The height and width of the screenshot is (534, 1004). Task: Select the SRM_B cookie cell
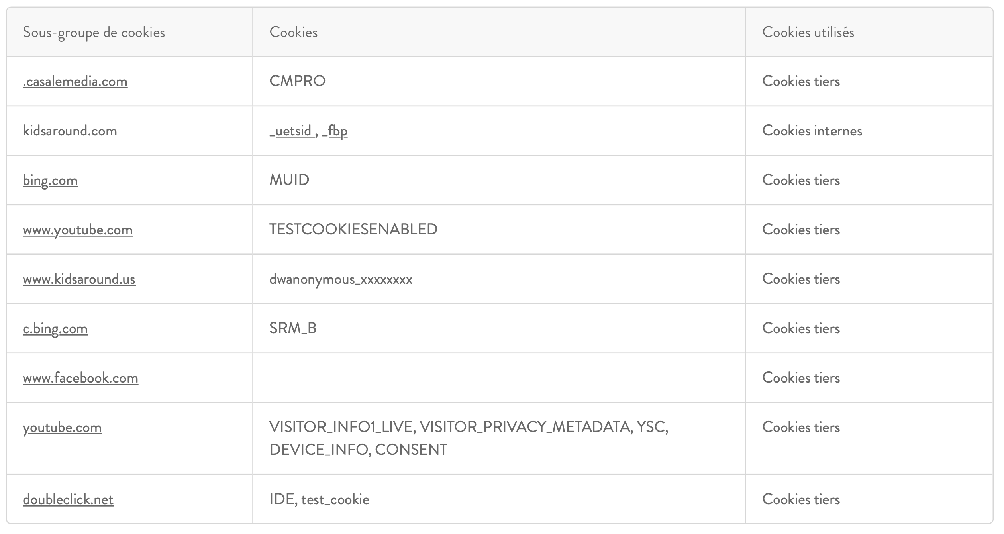(293, 328)
